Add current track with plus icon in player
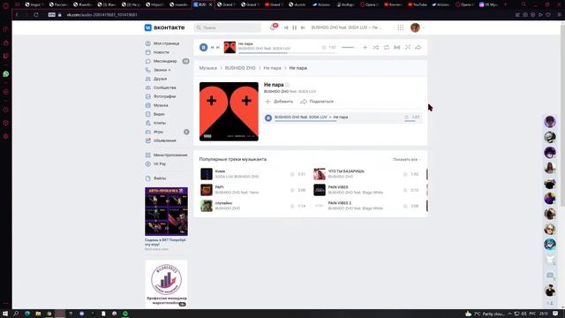The width and height of the screenshot is (565, 318). point(365,47)
